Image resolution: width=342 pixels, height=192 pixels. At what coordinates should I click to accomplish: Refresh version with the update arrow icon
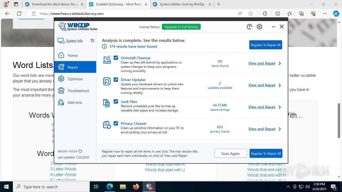tap(80, 151)
